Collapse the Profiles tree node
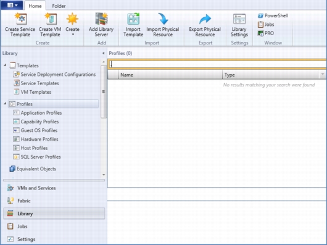The image size is (327, 245). [x=5, y=104]
